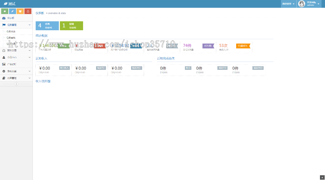Click the red ribbon badge on second stat card

(100, 46)
